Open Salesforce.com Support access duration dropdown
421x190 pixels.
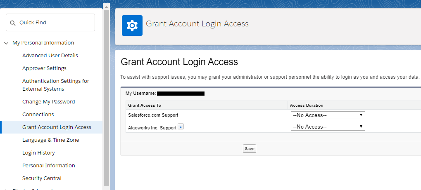(x=328, y=115)
